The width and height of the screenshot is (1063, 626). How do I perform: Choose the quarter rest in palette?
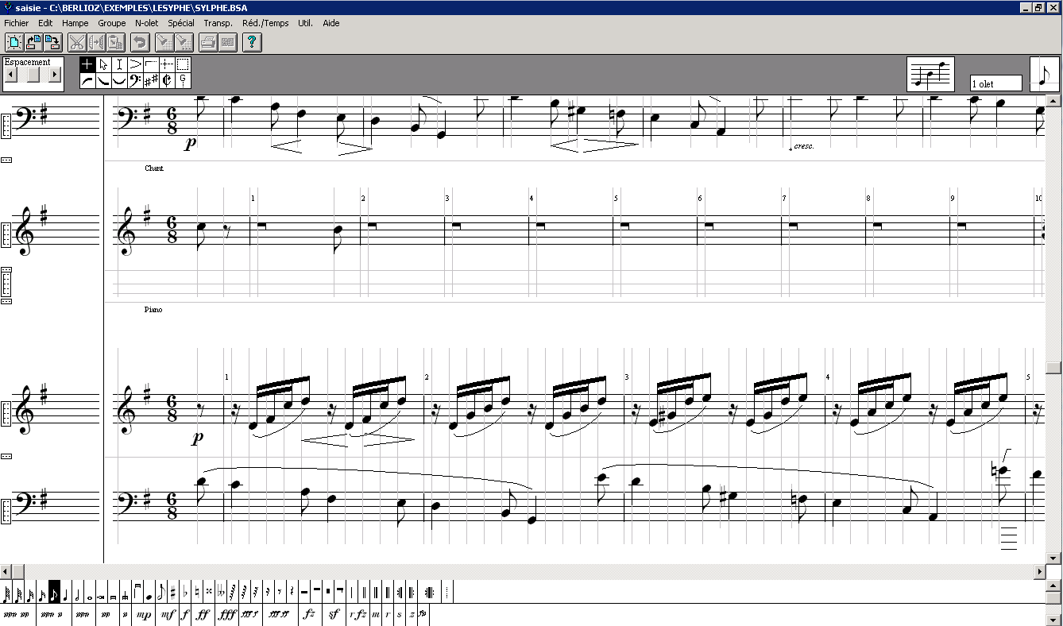[x=291, y=593]
